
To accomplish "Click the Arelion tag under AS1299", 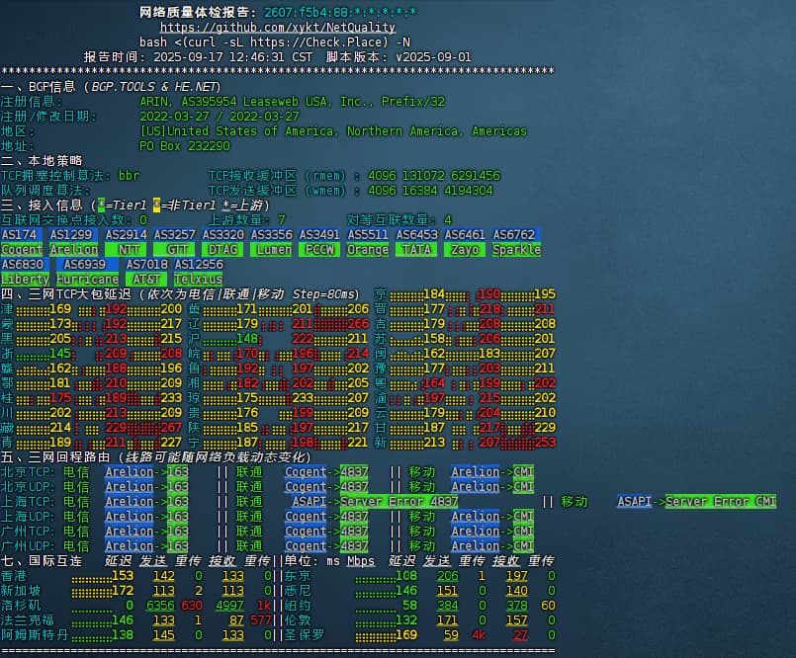I will pyautogui.click(x=73, y=250).
